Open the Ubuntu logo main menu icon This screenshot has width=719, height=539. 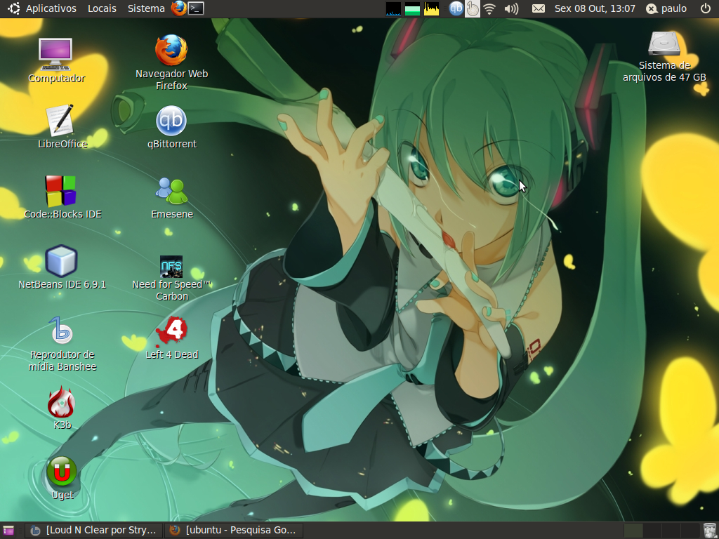tap(13, 8)
